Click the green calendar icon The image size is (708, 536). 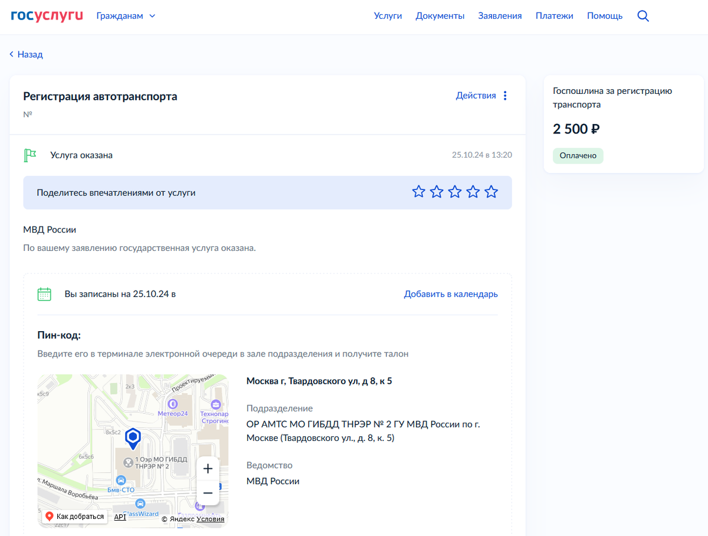point(44,294)
